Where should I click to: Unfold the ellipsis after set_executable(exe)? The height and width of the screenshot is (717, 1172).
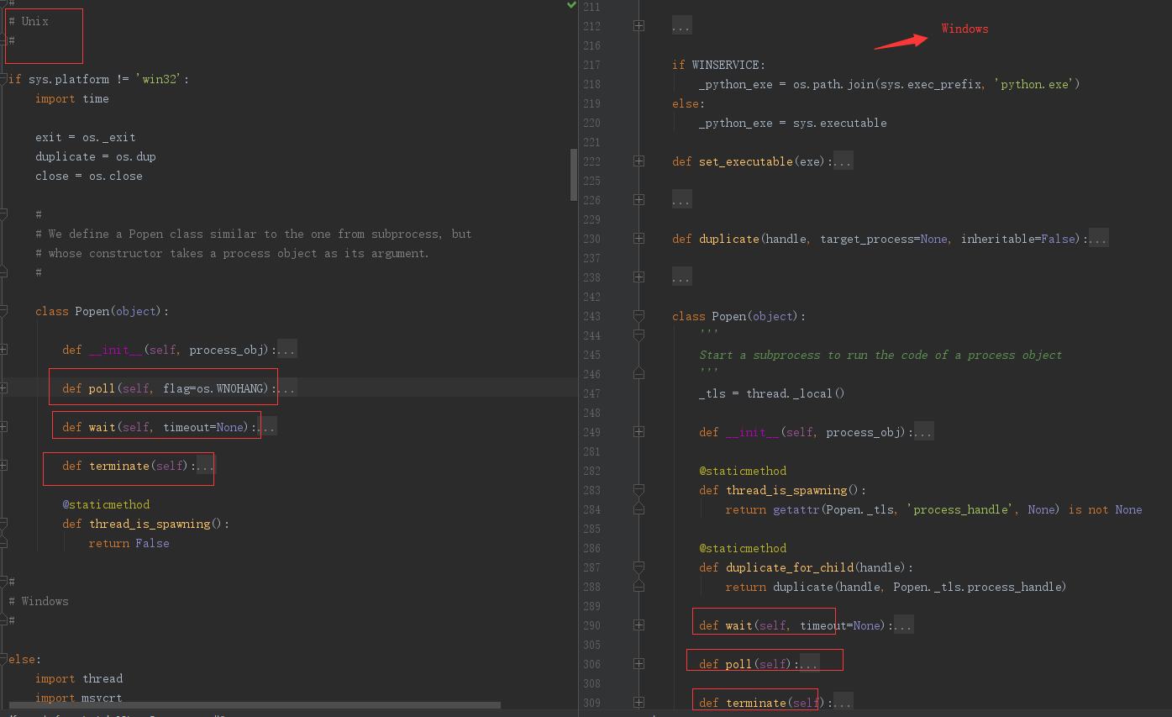[843, 161]
